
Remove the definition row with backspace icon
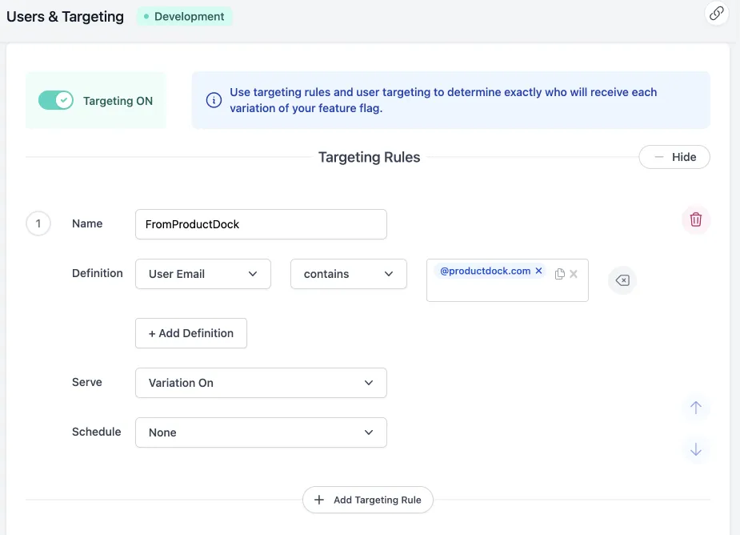click(x=622, y=280)
